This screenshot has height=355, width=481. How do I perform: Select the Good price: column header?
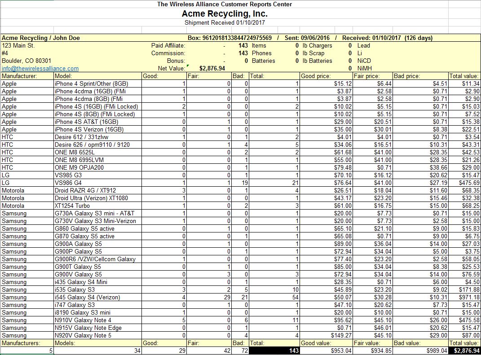click(326, 76)
